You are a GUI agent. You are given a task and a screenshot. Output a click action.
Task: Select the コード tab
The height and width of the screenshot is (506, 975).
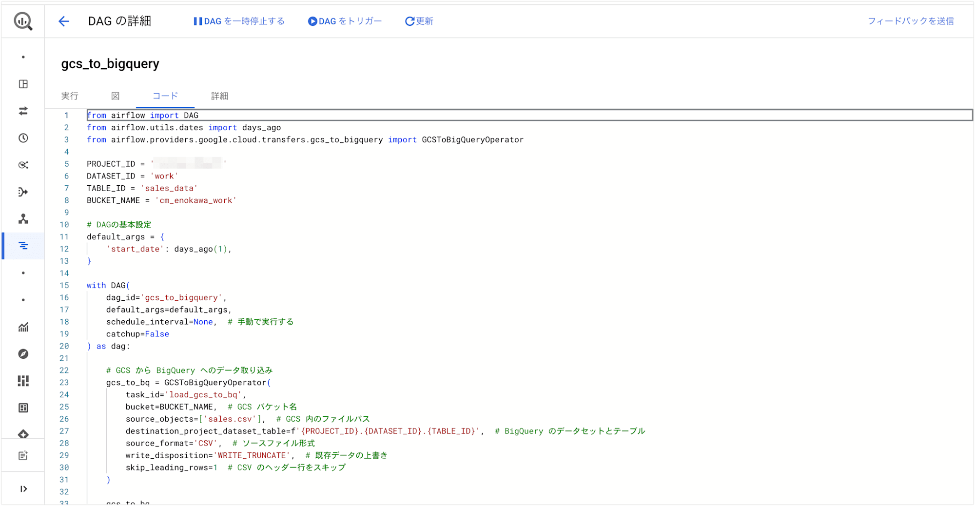click(x=165, y=96)
